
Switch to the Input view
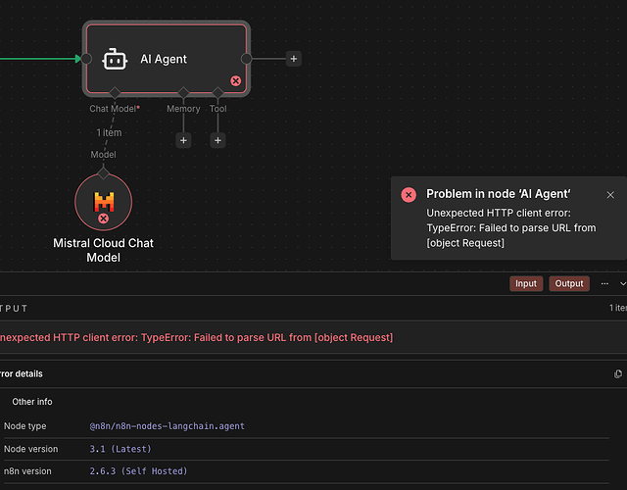526,283
